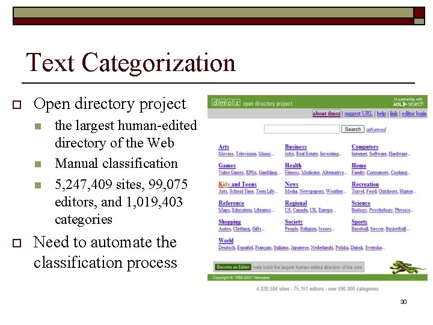Click the Soccer subcategory link

click(x=376, y=229)
